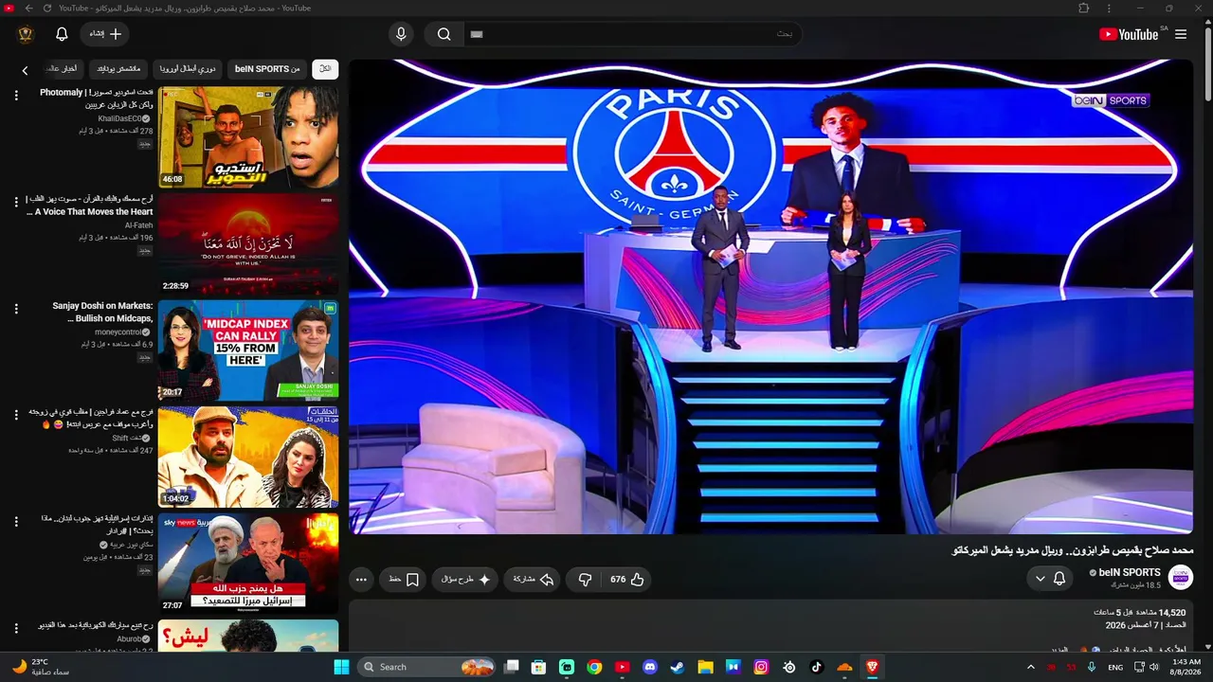Share the video via 'مشاركة' button
Image resolution: width=1213 pixels, height=682 pixels.
tap(533, 579)
